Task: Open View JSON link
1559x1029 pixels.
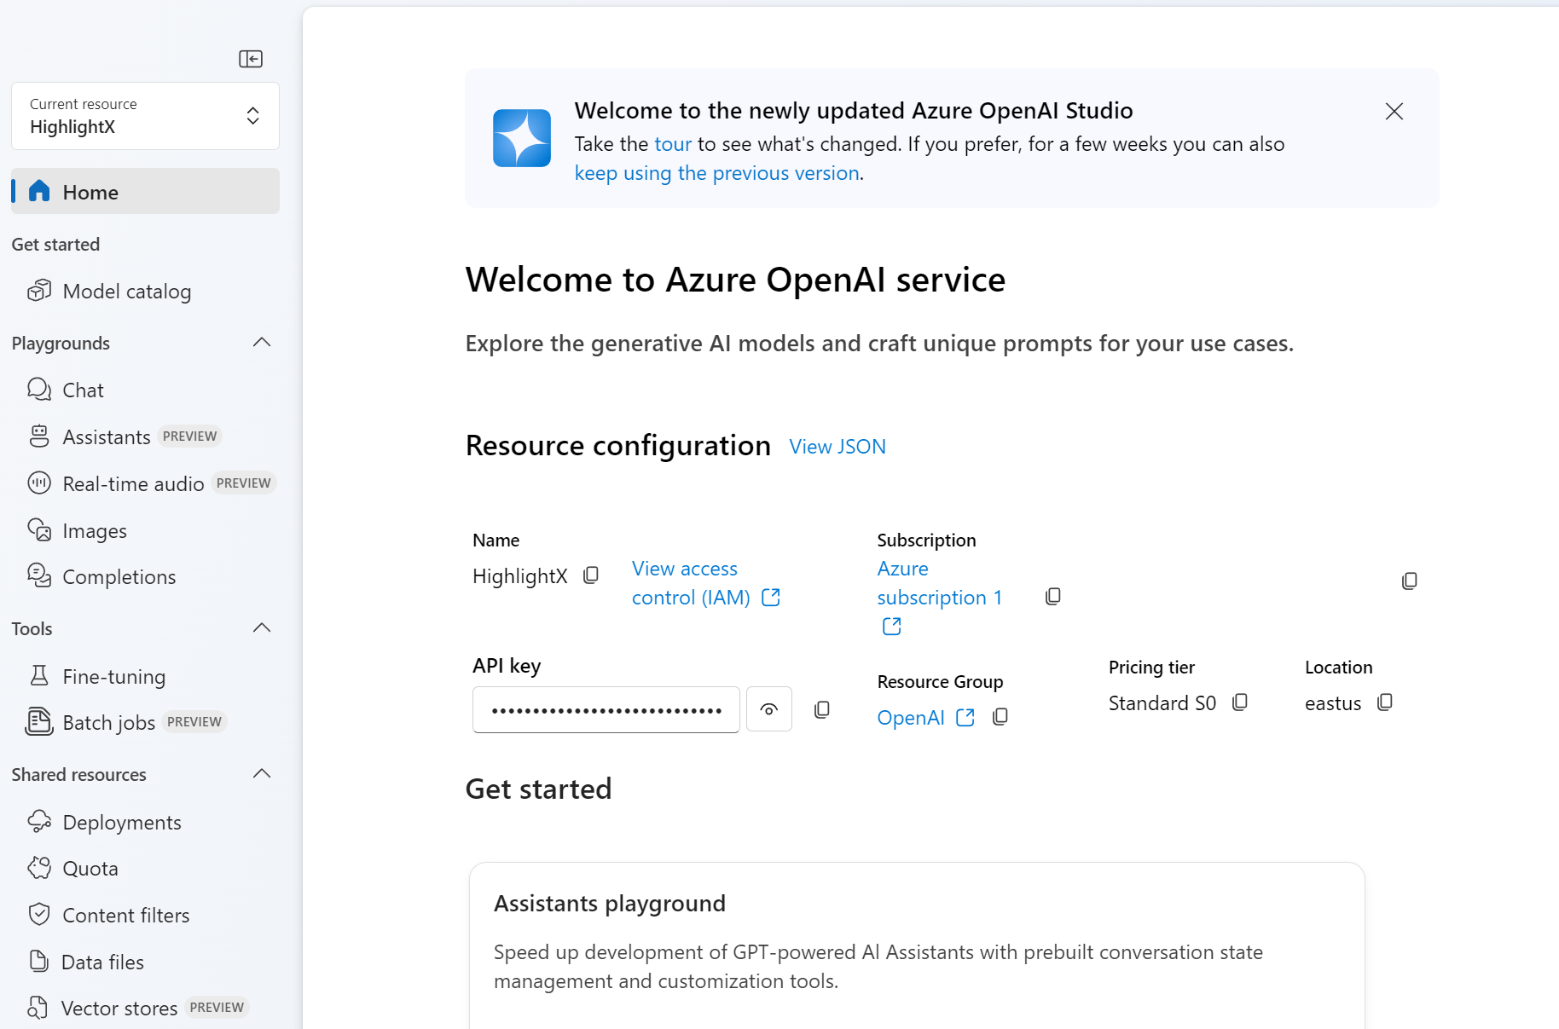Action: click(837, 447)
